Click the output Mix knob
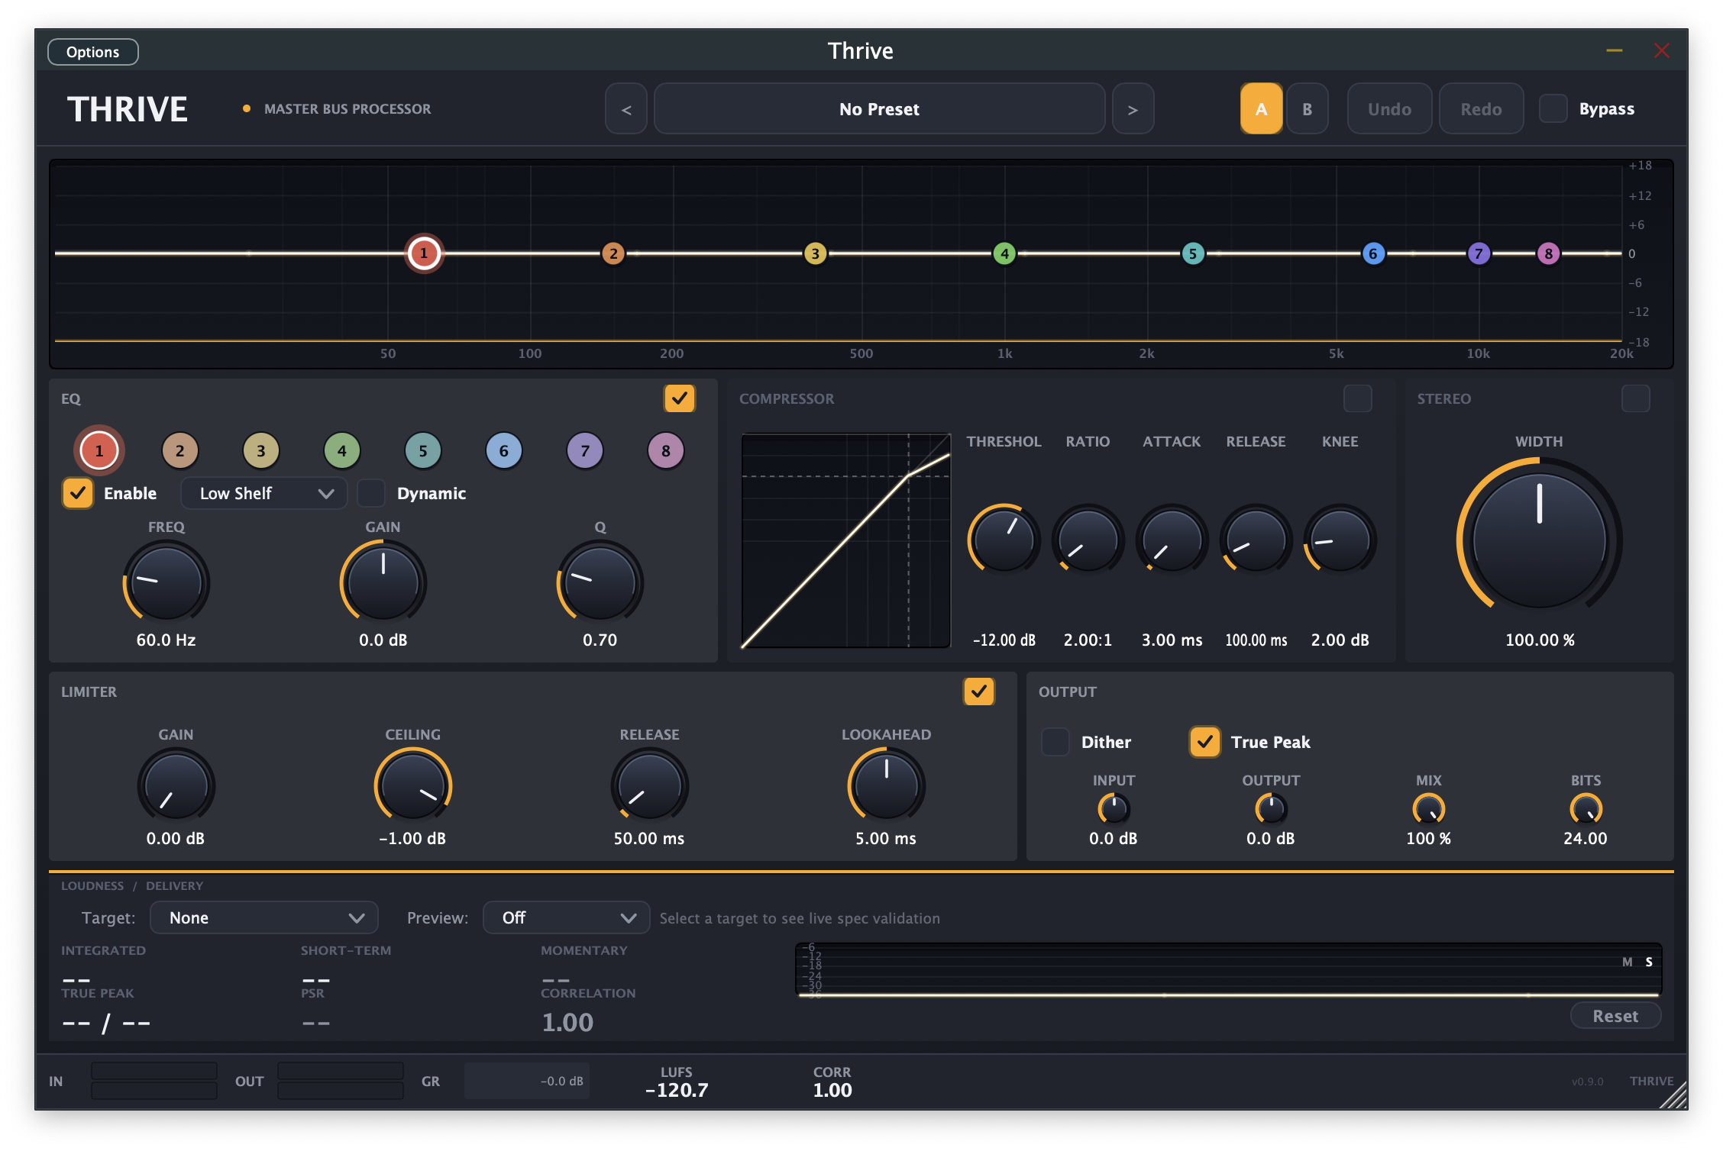 (1429, 809)
